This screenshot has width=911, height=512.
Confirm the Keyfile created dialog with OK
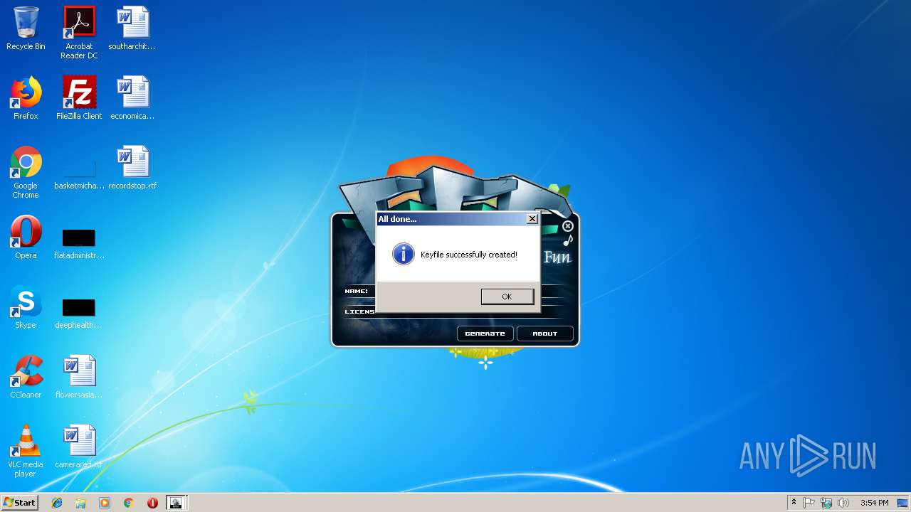507,297
